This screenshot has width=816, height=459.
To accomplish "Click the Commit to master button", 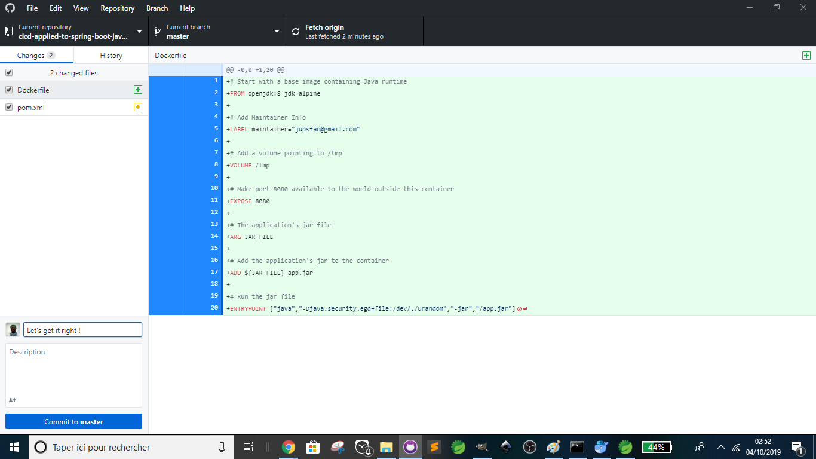I will click(x=73, y=421).
